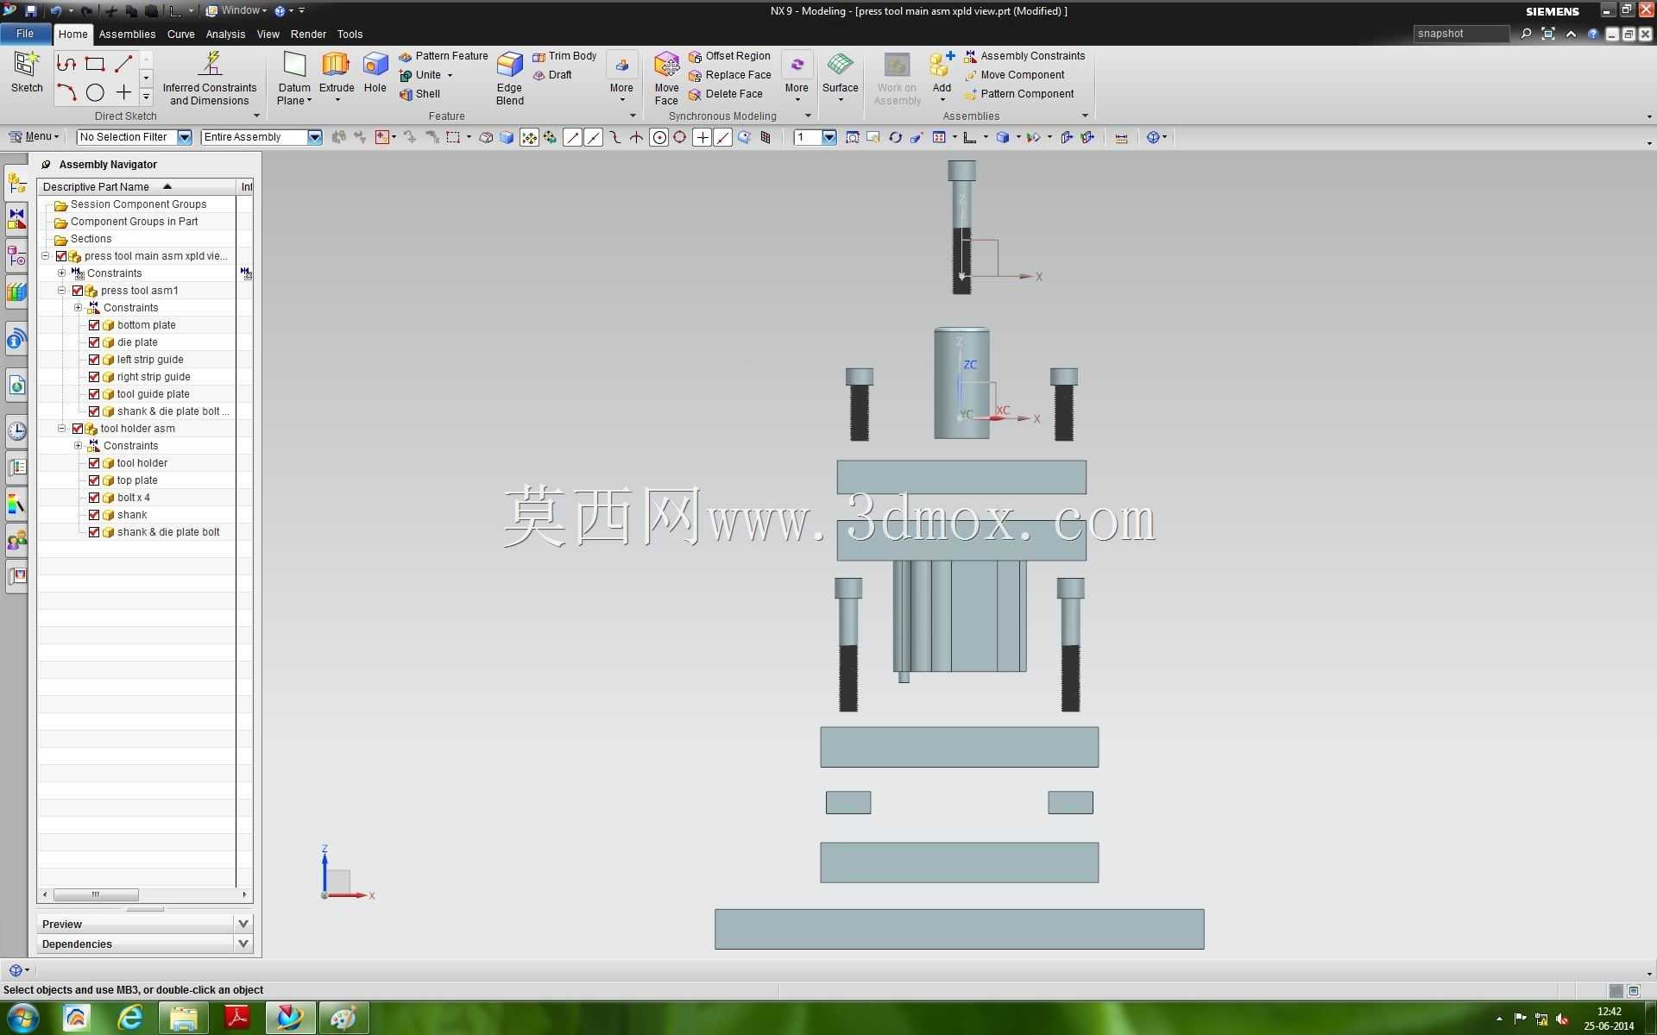The width and height of the screenshot is (1657, 1035).
Task: Open the Move Face tool
Action: [x=666, y=78]
